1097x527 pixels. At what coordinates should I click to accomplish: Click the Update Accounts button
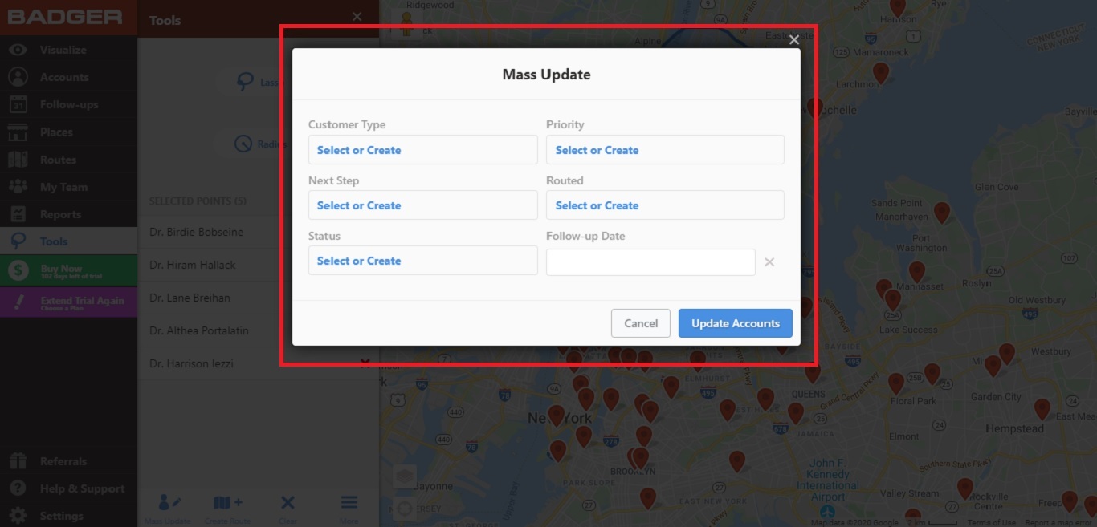click(x=736, y=323)
